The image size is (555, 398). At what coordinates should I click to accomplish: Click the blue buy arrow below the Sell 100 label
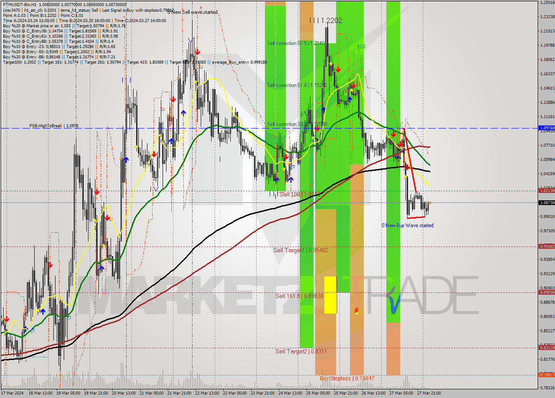[291, 179]
